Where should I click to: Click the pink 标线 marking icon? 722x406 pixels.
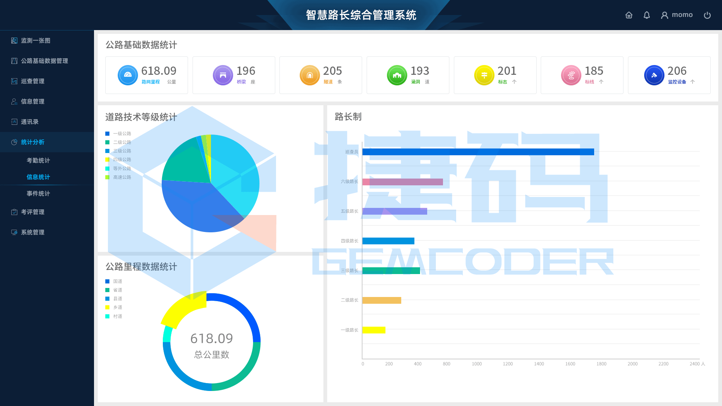pyautogui.click(x=571, y=75)
